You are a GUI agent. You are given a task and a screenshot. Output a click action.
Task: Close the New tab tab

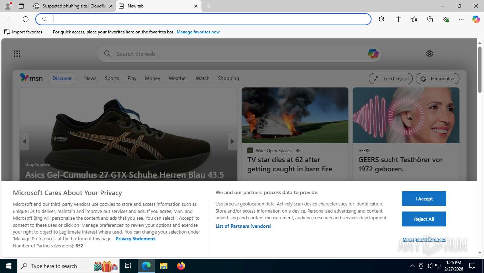(x=196, y=6)
